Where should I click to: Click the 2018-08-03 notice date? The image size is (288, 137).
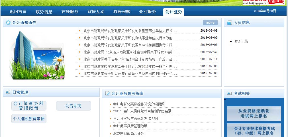[209, 45]
